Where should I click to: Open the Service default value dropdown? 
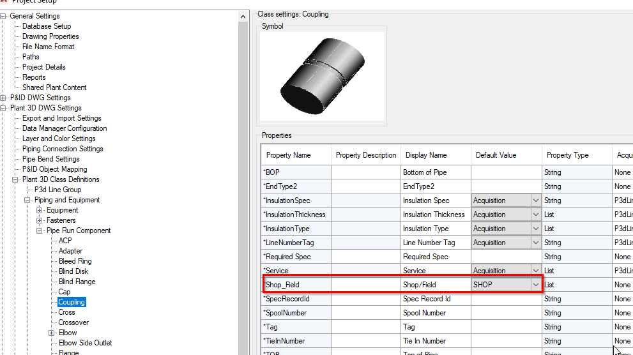pyautogui.click(x=535, y=271)
